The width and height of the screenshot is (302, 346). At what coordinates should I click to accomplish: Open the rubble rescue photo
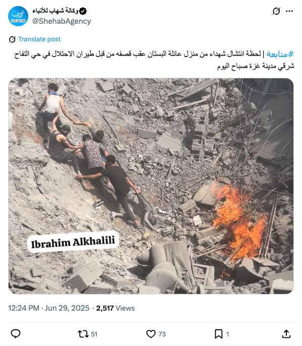point(151,186)
